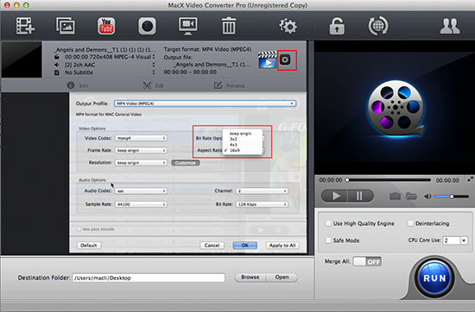475x312 pixels.
Task: Open the Sample Rate dropdown
Action: pos(141,204)
